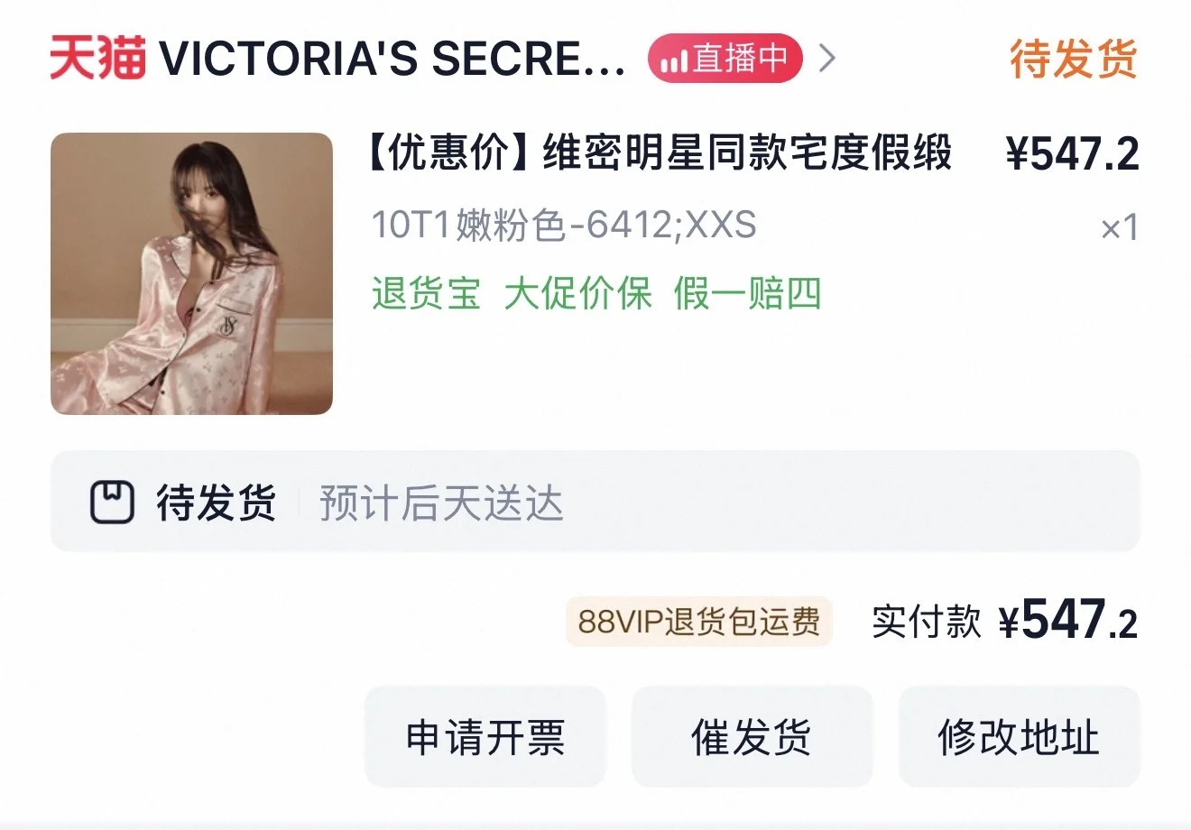This screenshot has height=830, width=1191.
Task: Tap the 退货宝 guarantee tag
Action: tap(426, 294)
